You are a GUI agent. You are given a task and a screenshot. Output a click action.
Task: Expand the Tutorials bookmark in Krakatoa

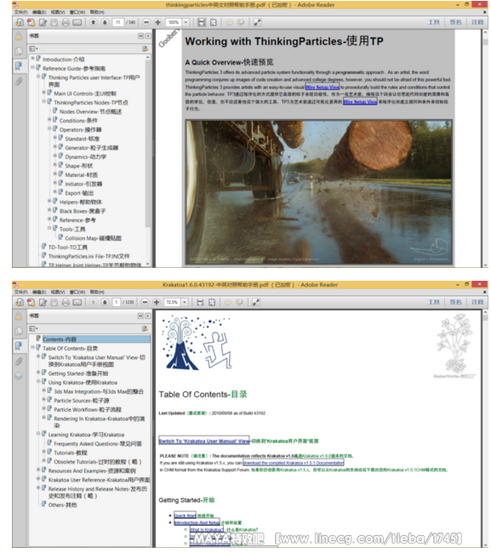pos(43,452)
